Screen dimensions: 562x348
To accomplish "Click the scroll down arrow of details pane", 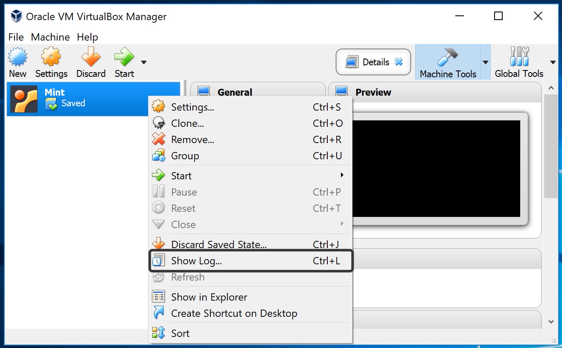I will coord(551,322).
